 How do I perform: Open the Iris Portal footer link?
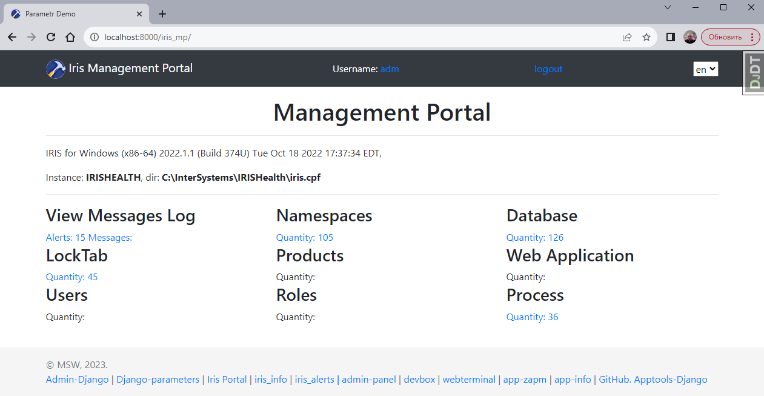(x=227, y=380)
